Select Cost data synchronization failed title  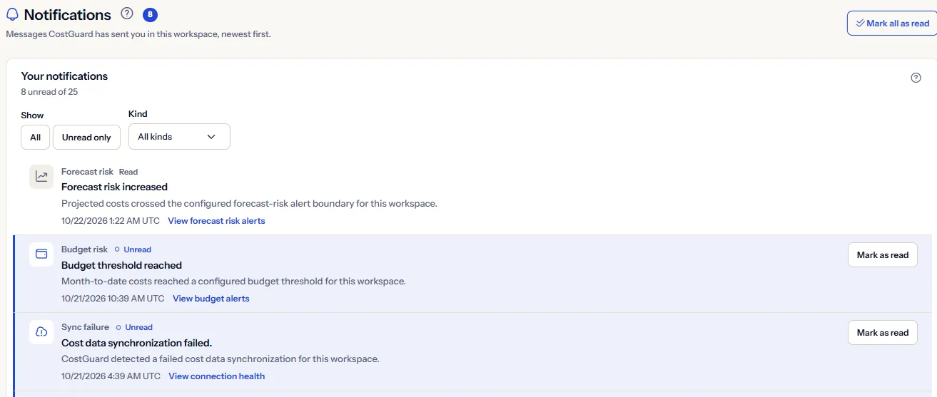pos(136,343)
